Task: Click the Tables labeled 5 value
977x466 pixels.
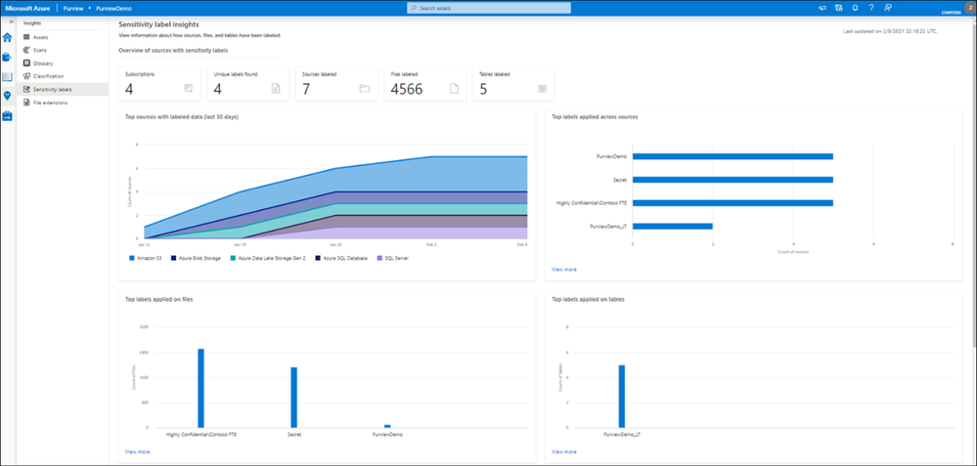Action: (x=483, y=90)
